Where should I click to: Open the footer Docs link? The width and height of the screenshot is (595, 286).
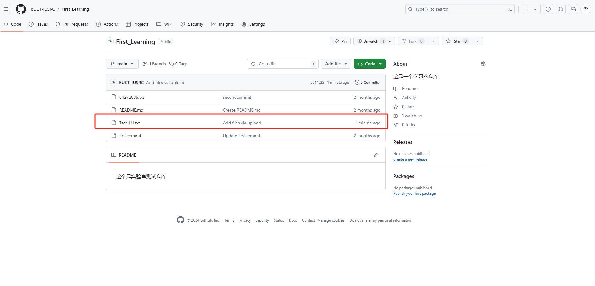tap(293, 220)
